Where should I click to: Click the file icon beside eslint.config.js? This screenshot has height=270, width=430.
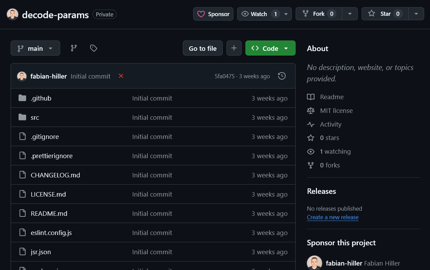point(23,233)
